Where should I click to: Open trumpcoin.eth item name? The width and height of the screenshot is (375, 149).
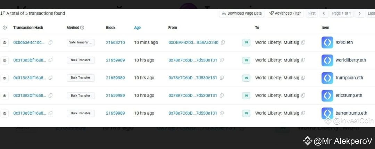point(349,78)
